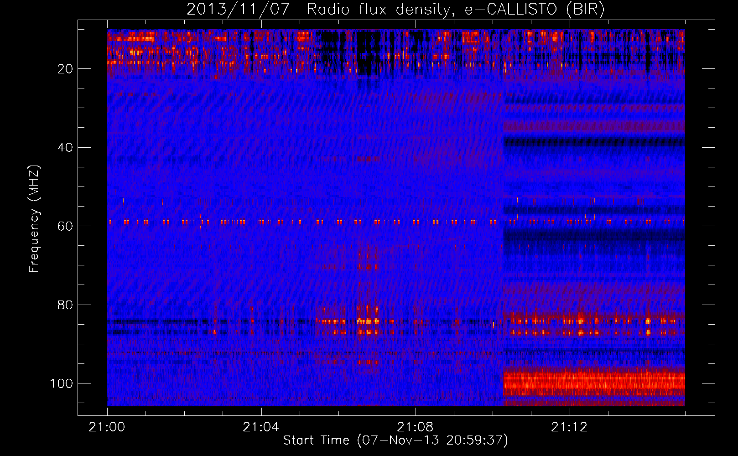Image resolution: width=738 pixels, height=456 pixels.
Task: Click the dotted interference line at 60 MHz
Action: click(396, 222)
